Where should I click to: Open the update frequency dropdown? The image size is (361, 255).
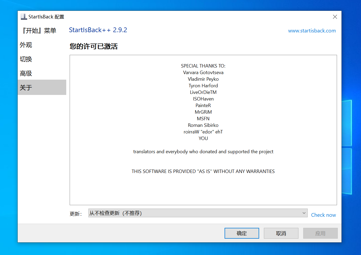click(198, 213)
